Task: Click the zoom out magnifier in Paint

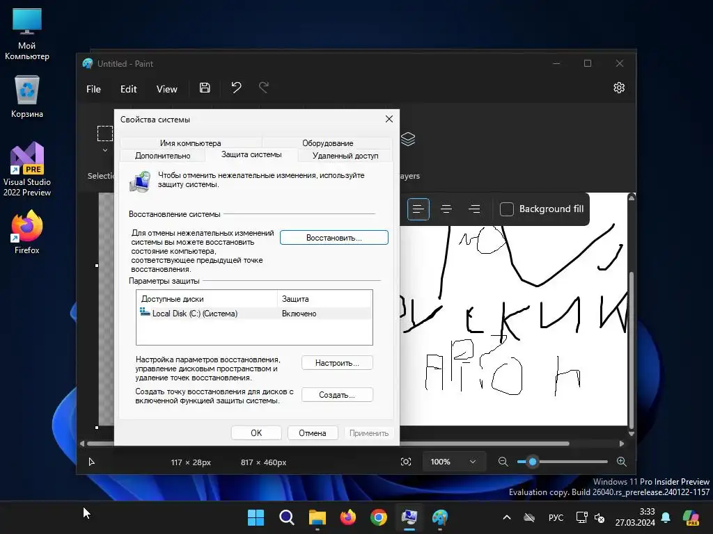Action: [x=503, y=462]
